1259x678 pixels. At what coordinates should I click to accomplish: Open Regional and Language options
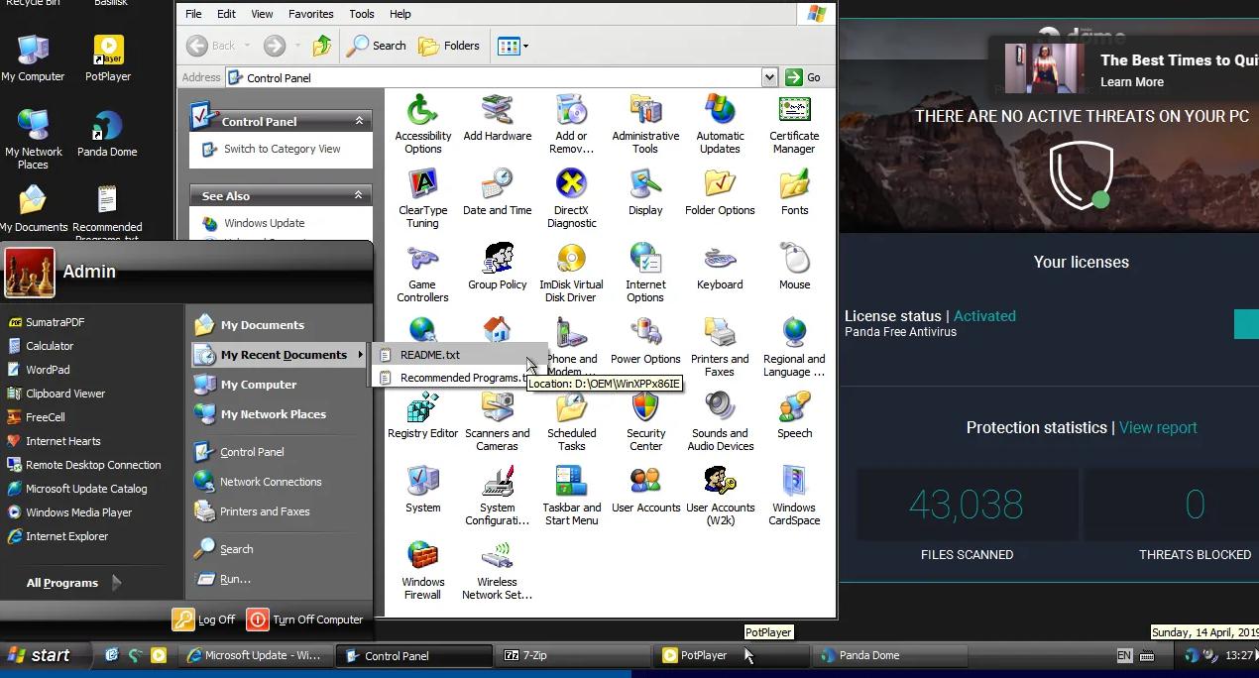794,347
